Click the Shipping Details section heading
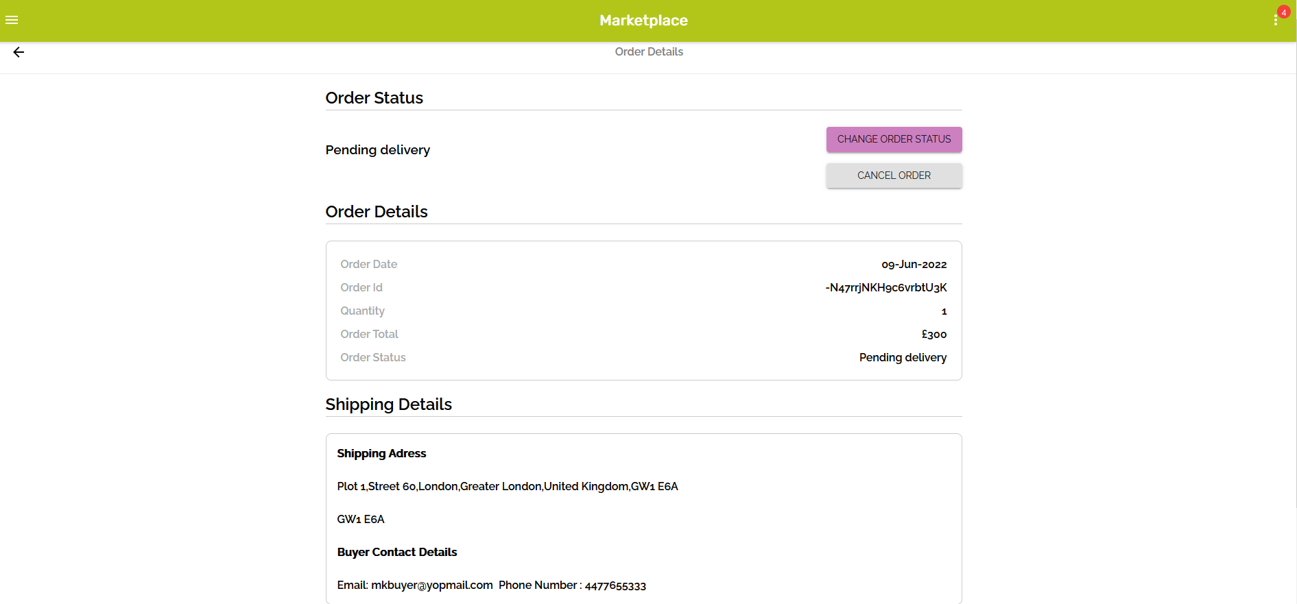Screen dimensions: 1297x604 click(388, 404)
